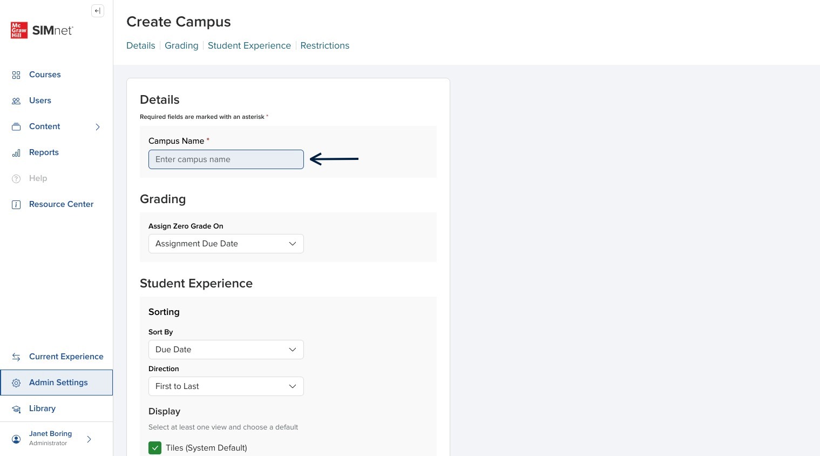Click the Resource Center info icon

16,205
